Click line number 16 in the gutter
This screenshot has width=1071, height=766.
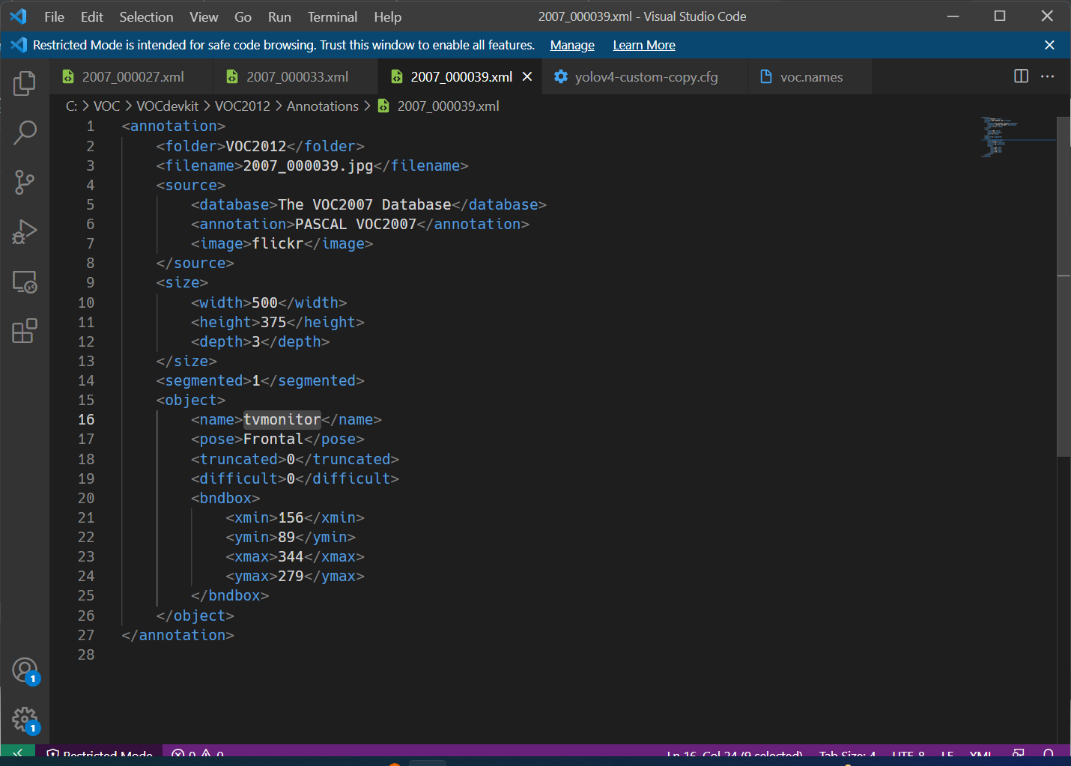86,419
